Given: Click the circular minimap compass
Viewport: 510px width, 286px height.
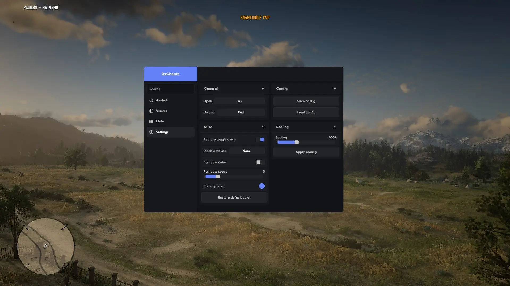Looking at the screenshot, I should pyautogui.click(x=46, y=246).
